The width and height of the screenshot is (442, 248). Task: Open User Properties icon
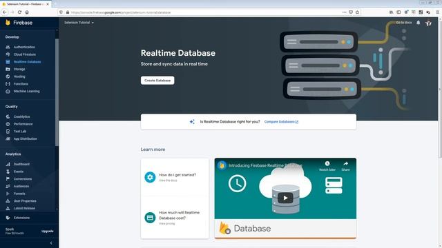(8, 200)
